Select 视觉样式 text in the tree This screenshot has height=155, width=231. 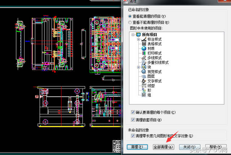154,72
